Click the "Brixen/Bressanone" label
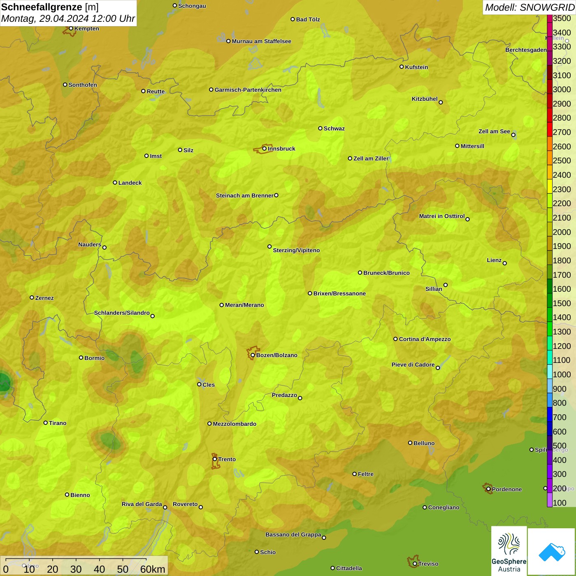This screenshot has height=576, width=576. coord(339,293)
